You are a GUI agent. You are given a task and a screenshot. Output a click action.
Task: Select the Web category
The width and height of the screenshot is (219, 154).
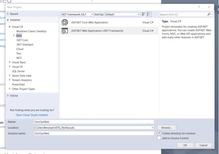click(19, 36)
